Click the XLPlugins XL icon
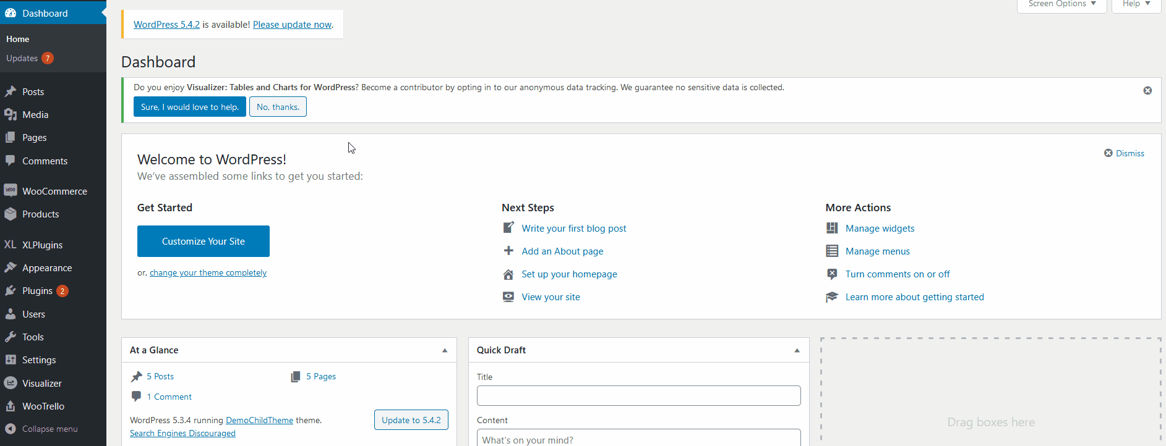The width and height of the screenshot is (1166, 446). click(11, 245)
